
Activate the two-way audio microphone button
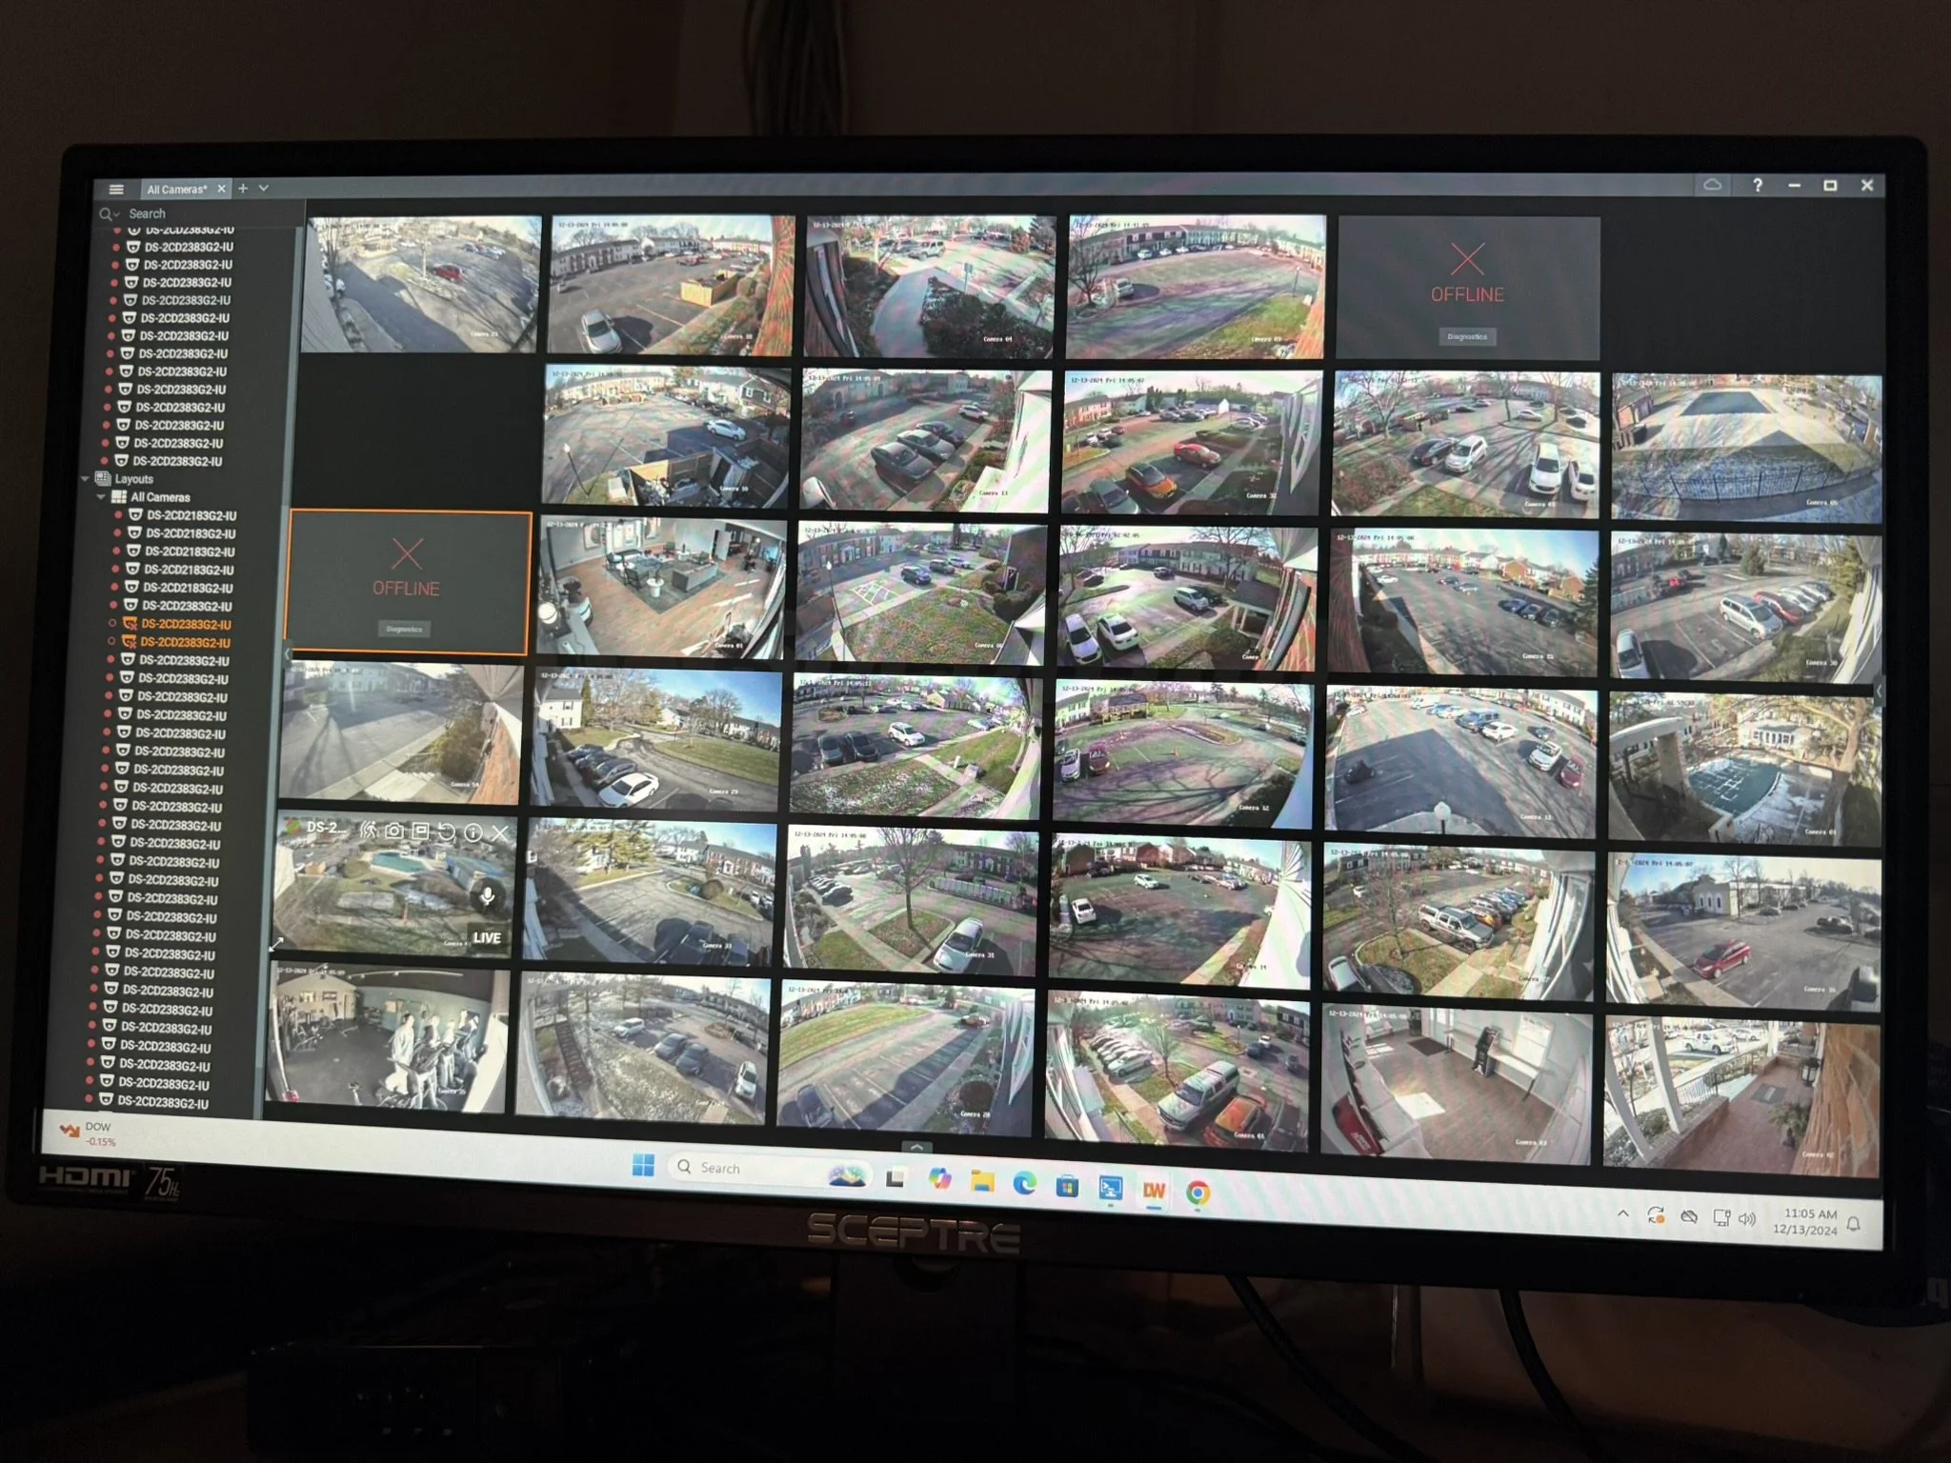point(488,896)
